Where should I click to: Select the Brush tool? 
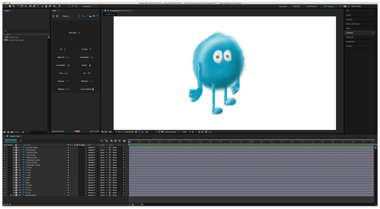point(43,6)
